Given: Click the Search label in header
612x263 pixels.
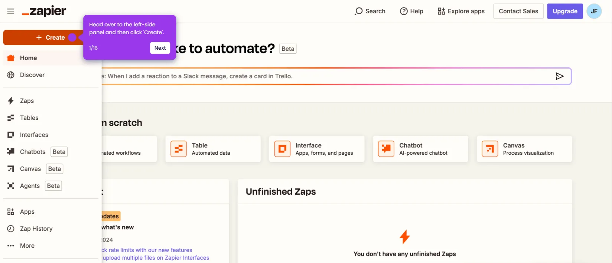Looking at the screenshot, I should [375, 11].
